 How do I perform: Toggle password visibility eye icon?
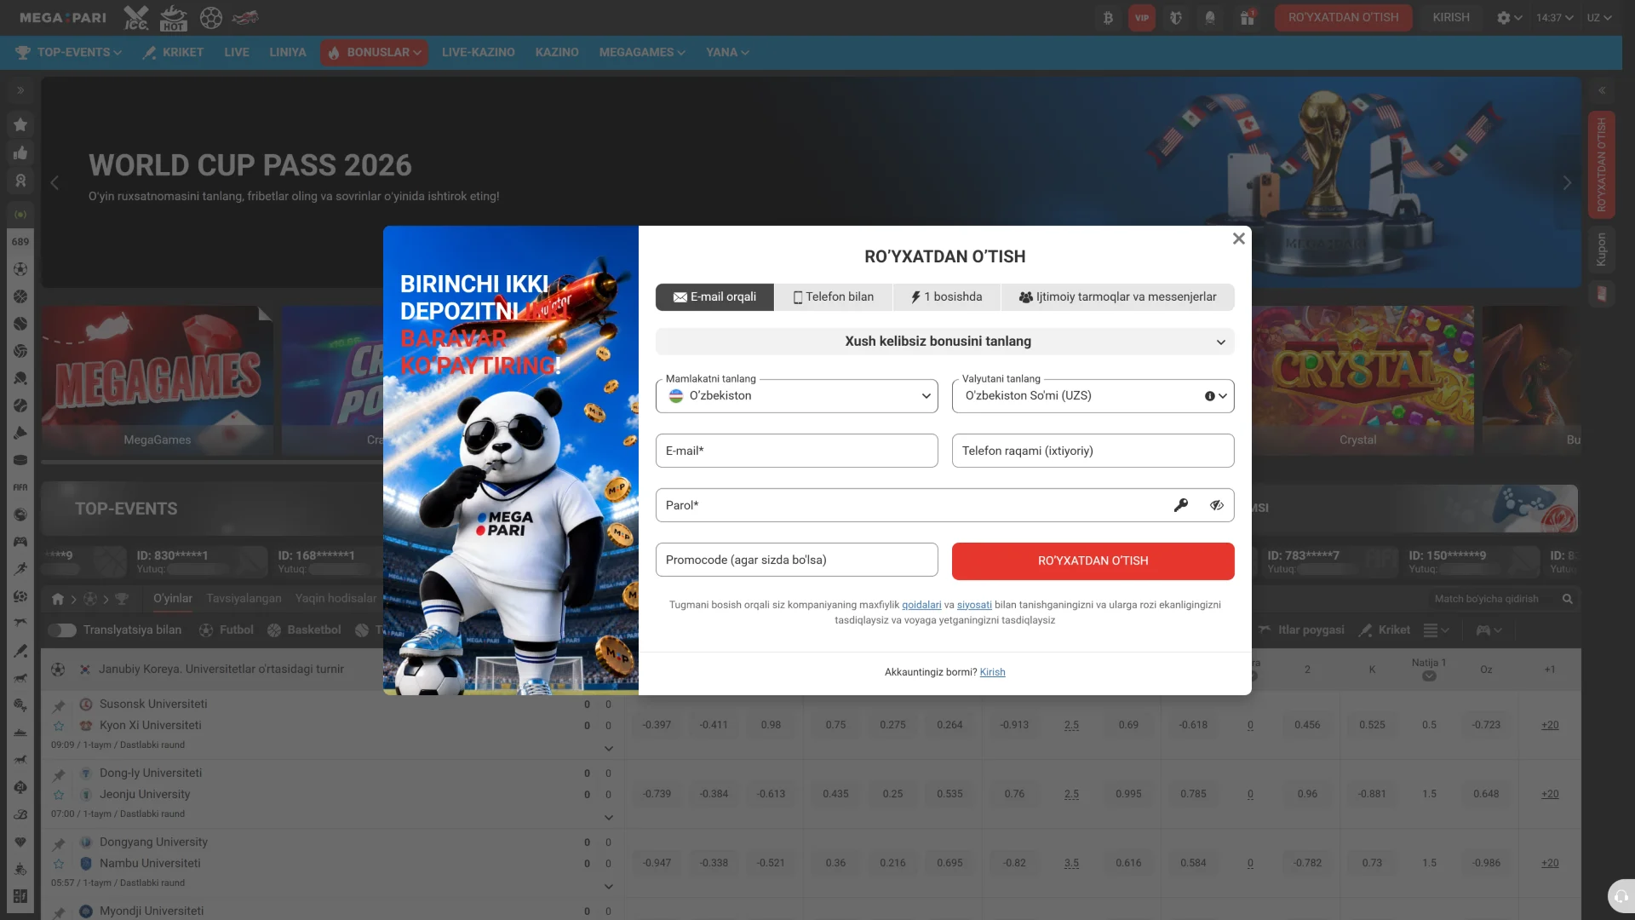pyautogui.click(x=1217, y=505)
